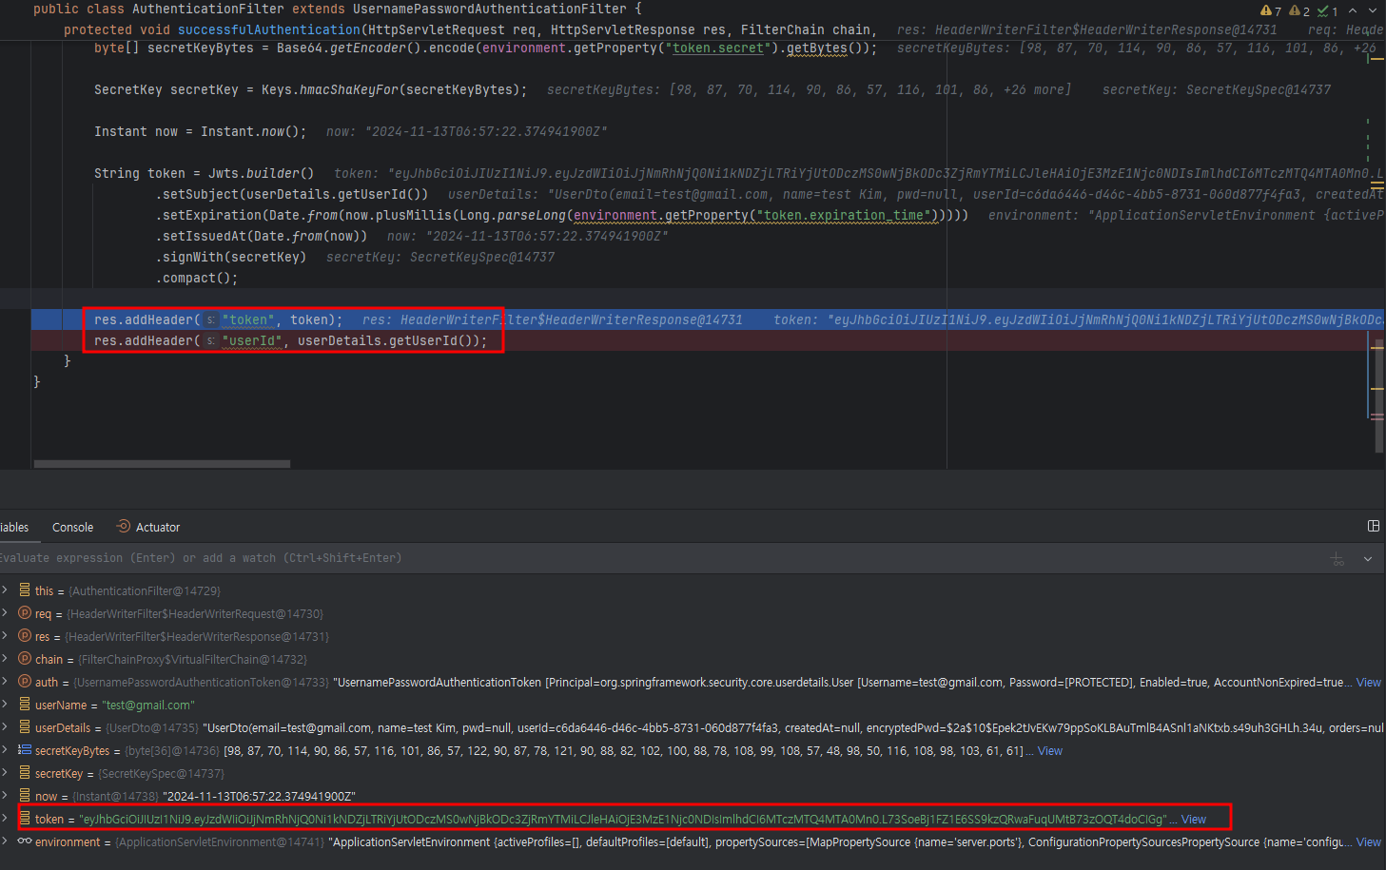The width and height of the screenshot is (1386, 870).
Task: Open the debugger layout settings icon
Action: tap(1373, 526)
